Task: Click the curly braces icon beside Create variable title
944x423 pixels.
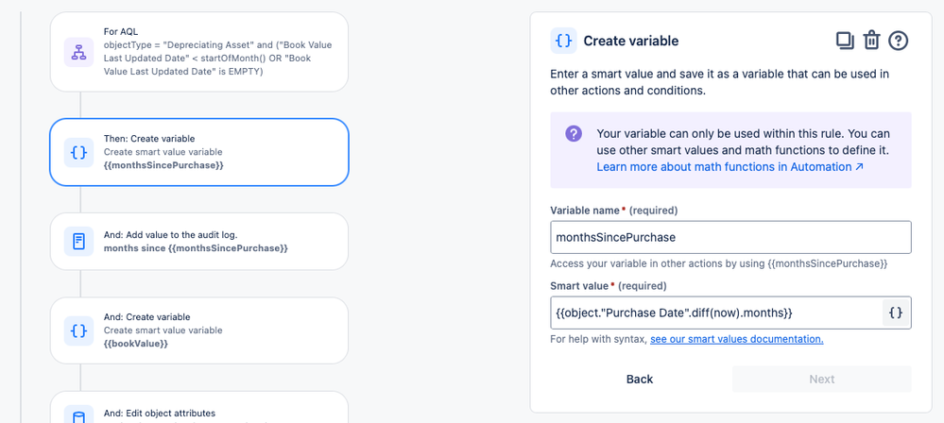Action: [563, 41]
